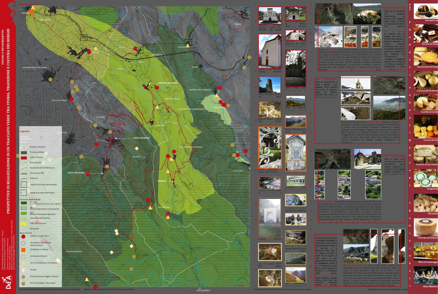The image size is (438, 294).
Task: Click the yellow Valle del Giovenco swatch in the legend
Action: [x=24, y=224]
